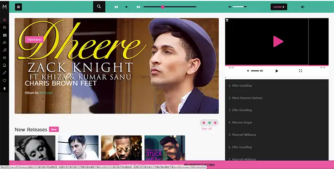
Task: Click the first pink carousel dot
Action: pyautogui.click(x=204, y=123)
